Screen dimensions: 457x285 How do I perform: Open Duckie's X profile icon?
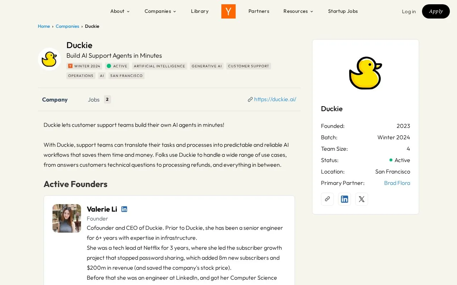[362, 199]
